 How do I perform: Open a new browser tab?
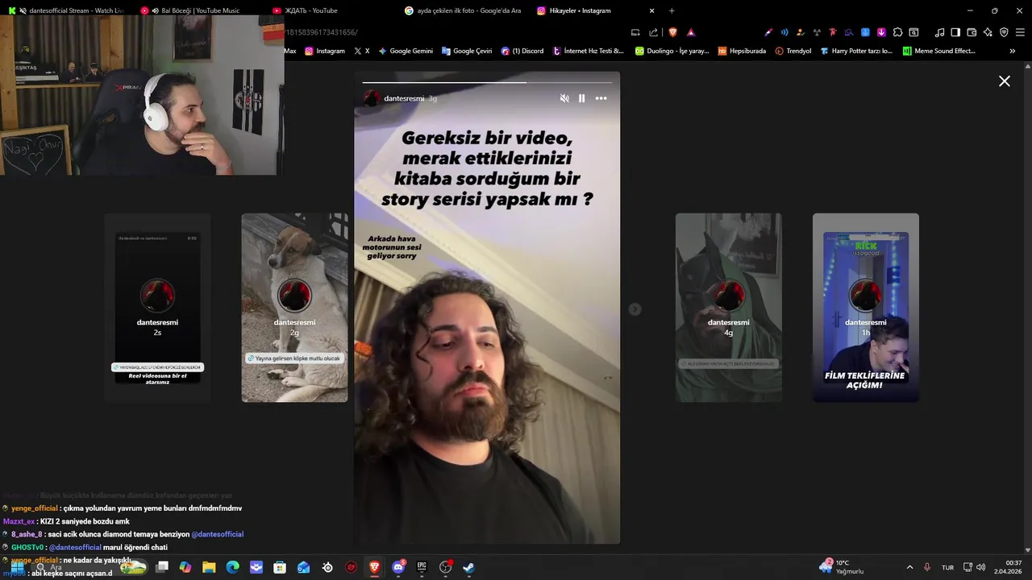pos(672,10)
